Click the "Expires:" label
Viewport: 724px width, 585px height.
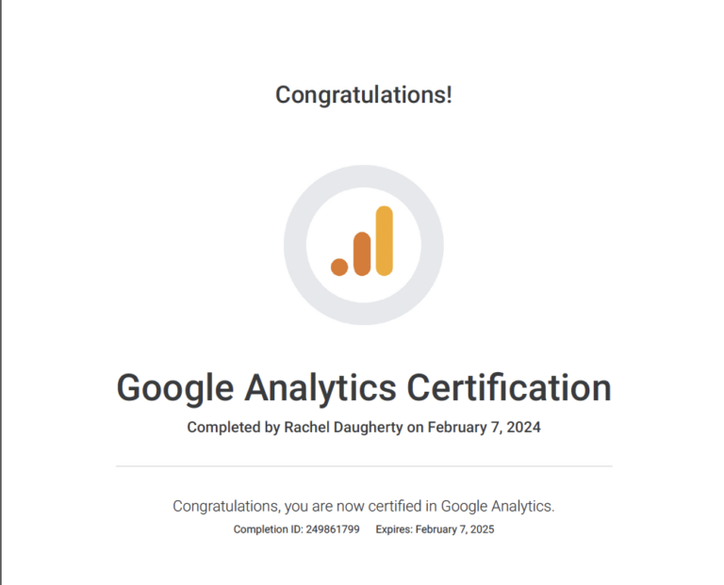394,529
